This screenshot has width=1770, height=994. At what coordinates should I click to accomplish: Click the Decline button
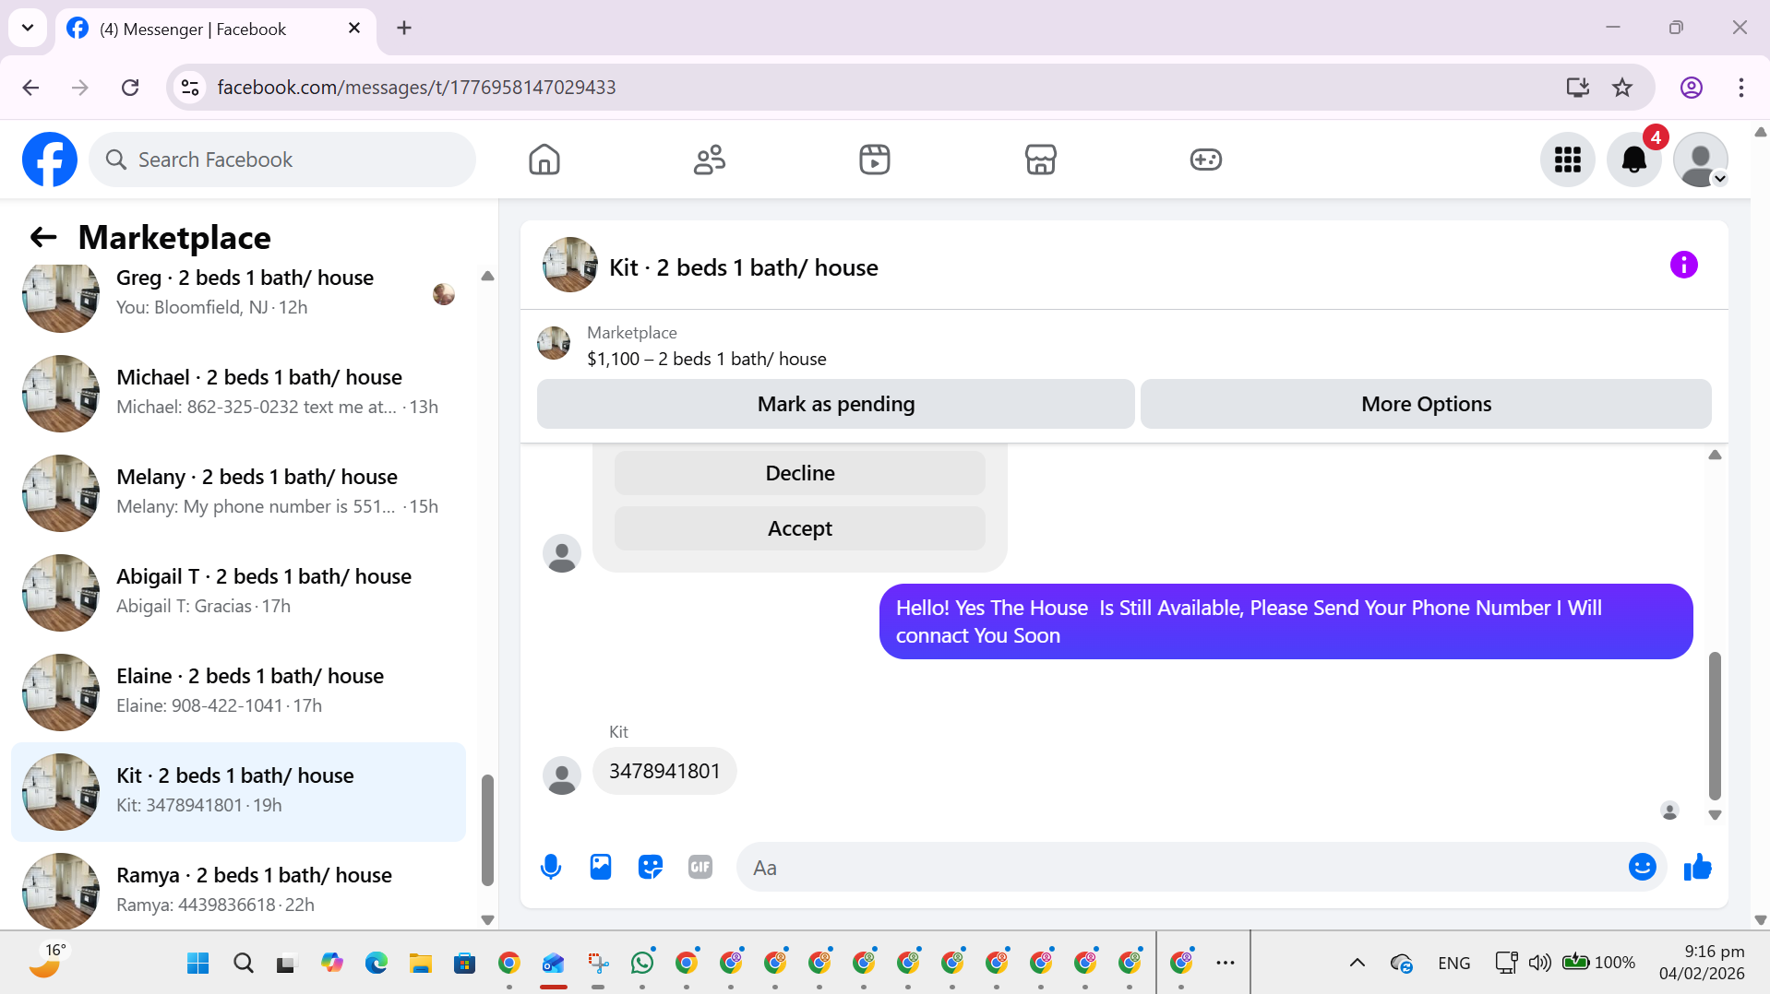point(800,473)
